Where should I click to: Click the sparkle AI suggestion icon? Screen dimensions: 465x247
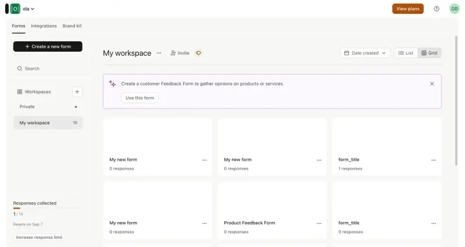pyautogui.click(x=112, y=84)
